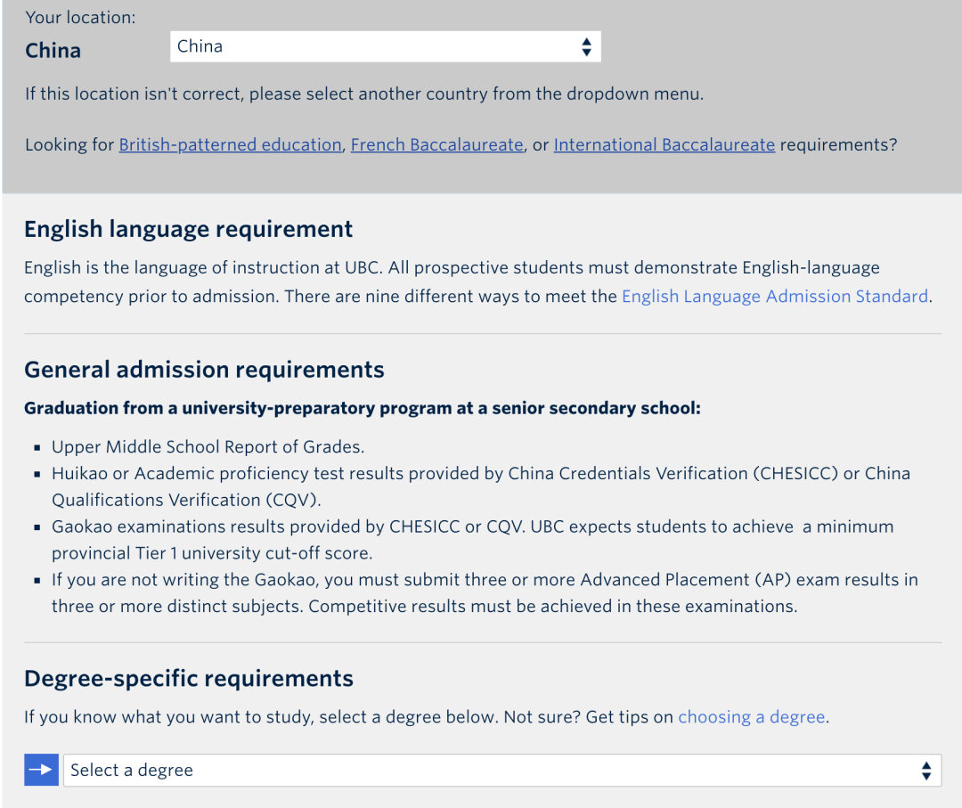962x808 pixels.
Task: Click the bold 'China' location text
Action: pyautogui.click(x=53, y=50)
